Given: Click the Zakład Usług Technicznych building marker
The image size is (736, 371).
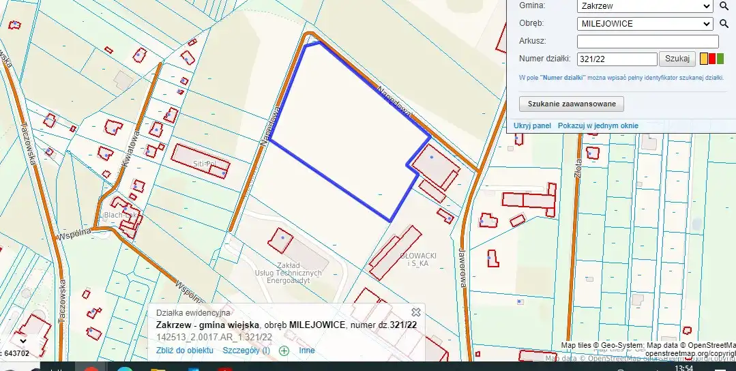Looking at the screenshot, I should (x=282, y=238).
